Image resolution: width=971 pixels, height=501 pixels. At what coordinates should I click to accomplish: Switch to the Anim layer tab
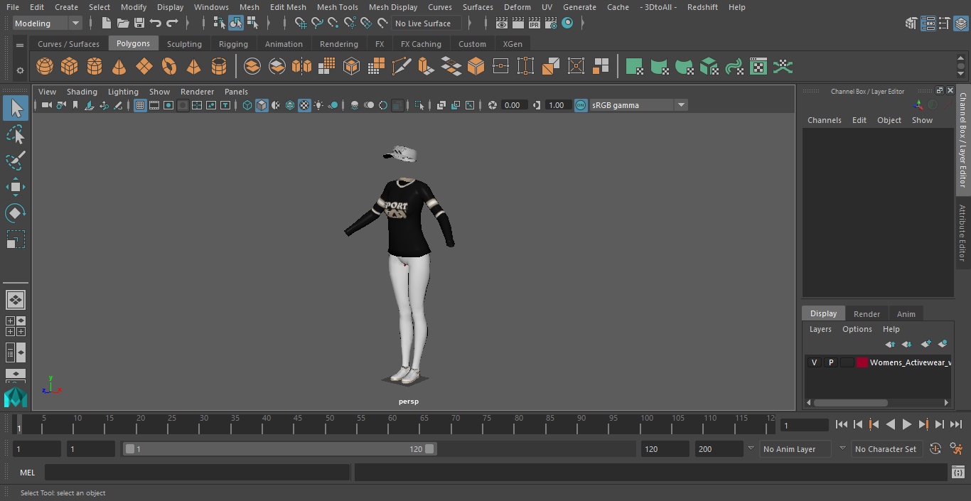906,314
